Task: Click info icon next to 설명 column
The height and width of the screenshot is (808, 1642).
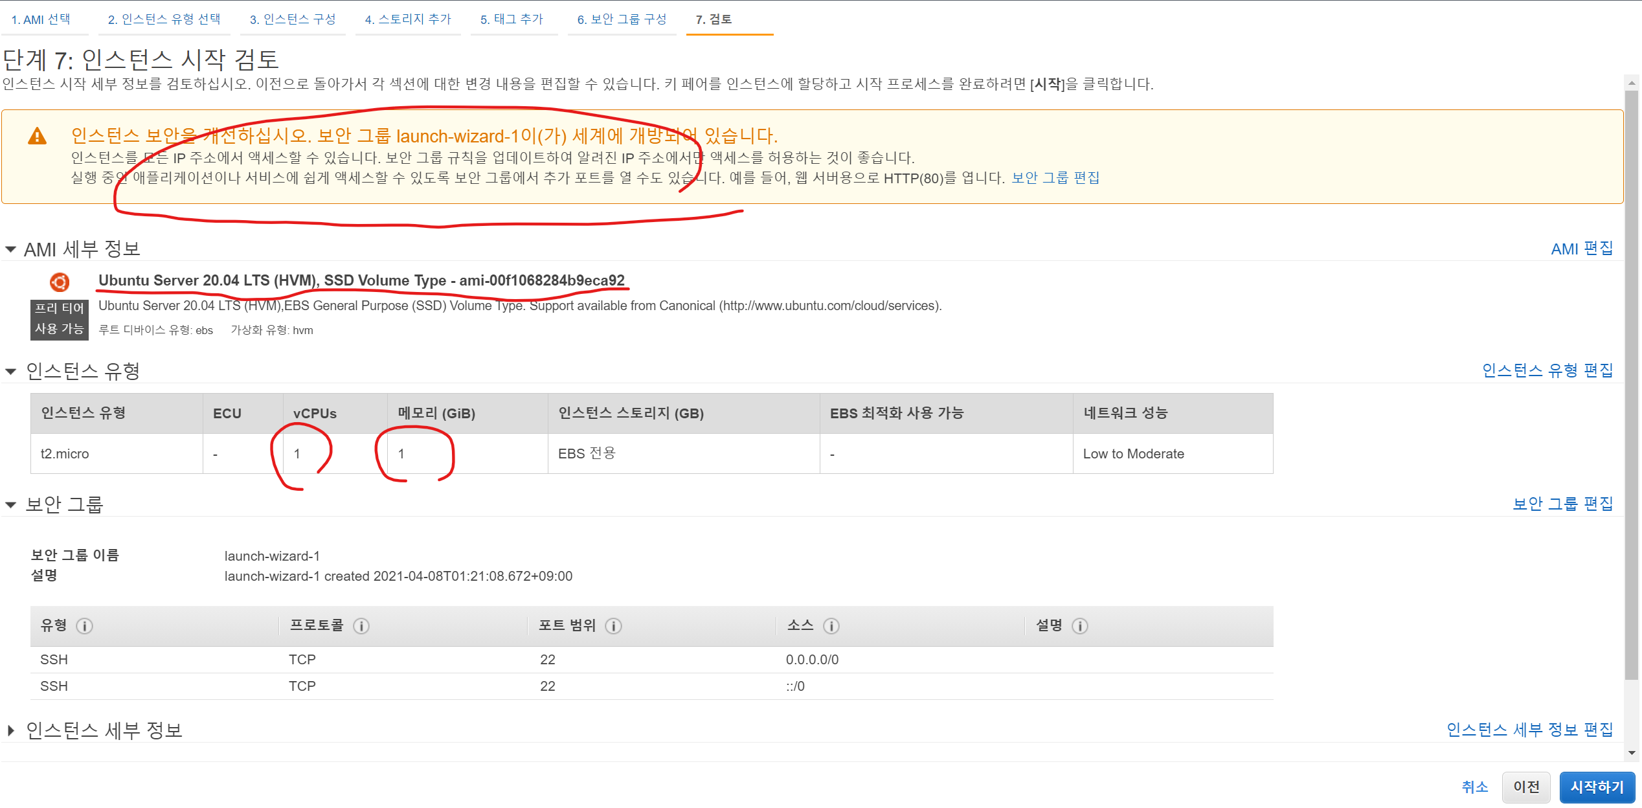Action: click(x=1080, y=626)
